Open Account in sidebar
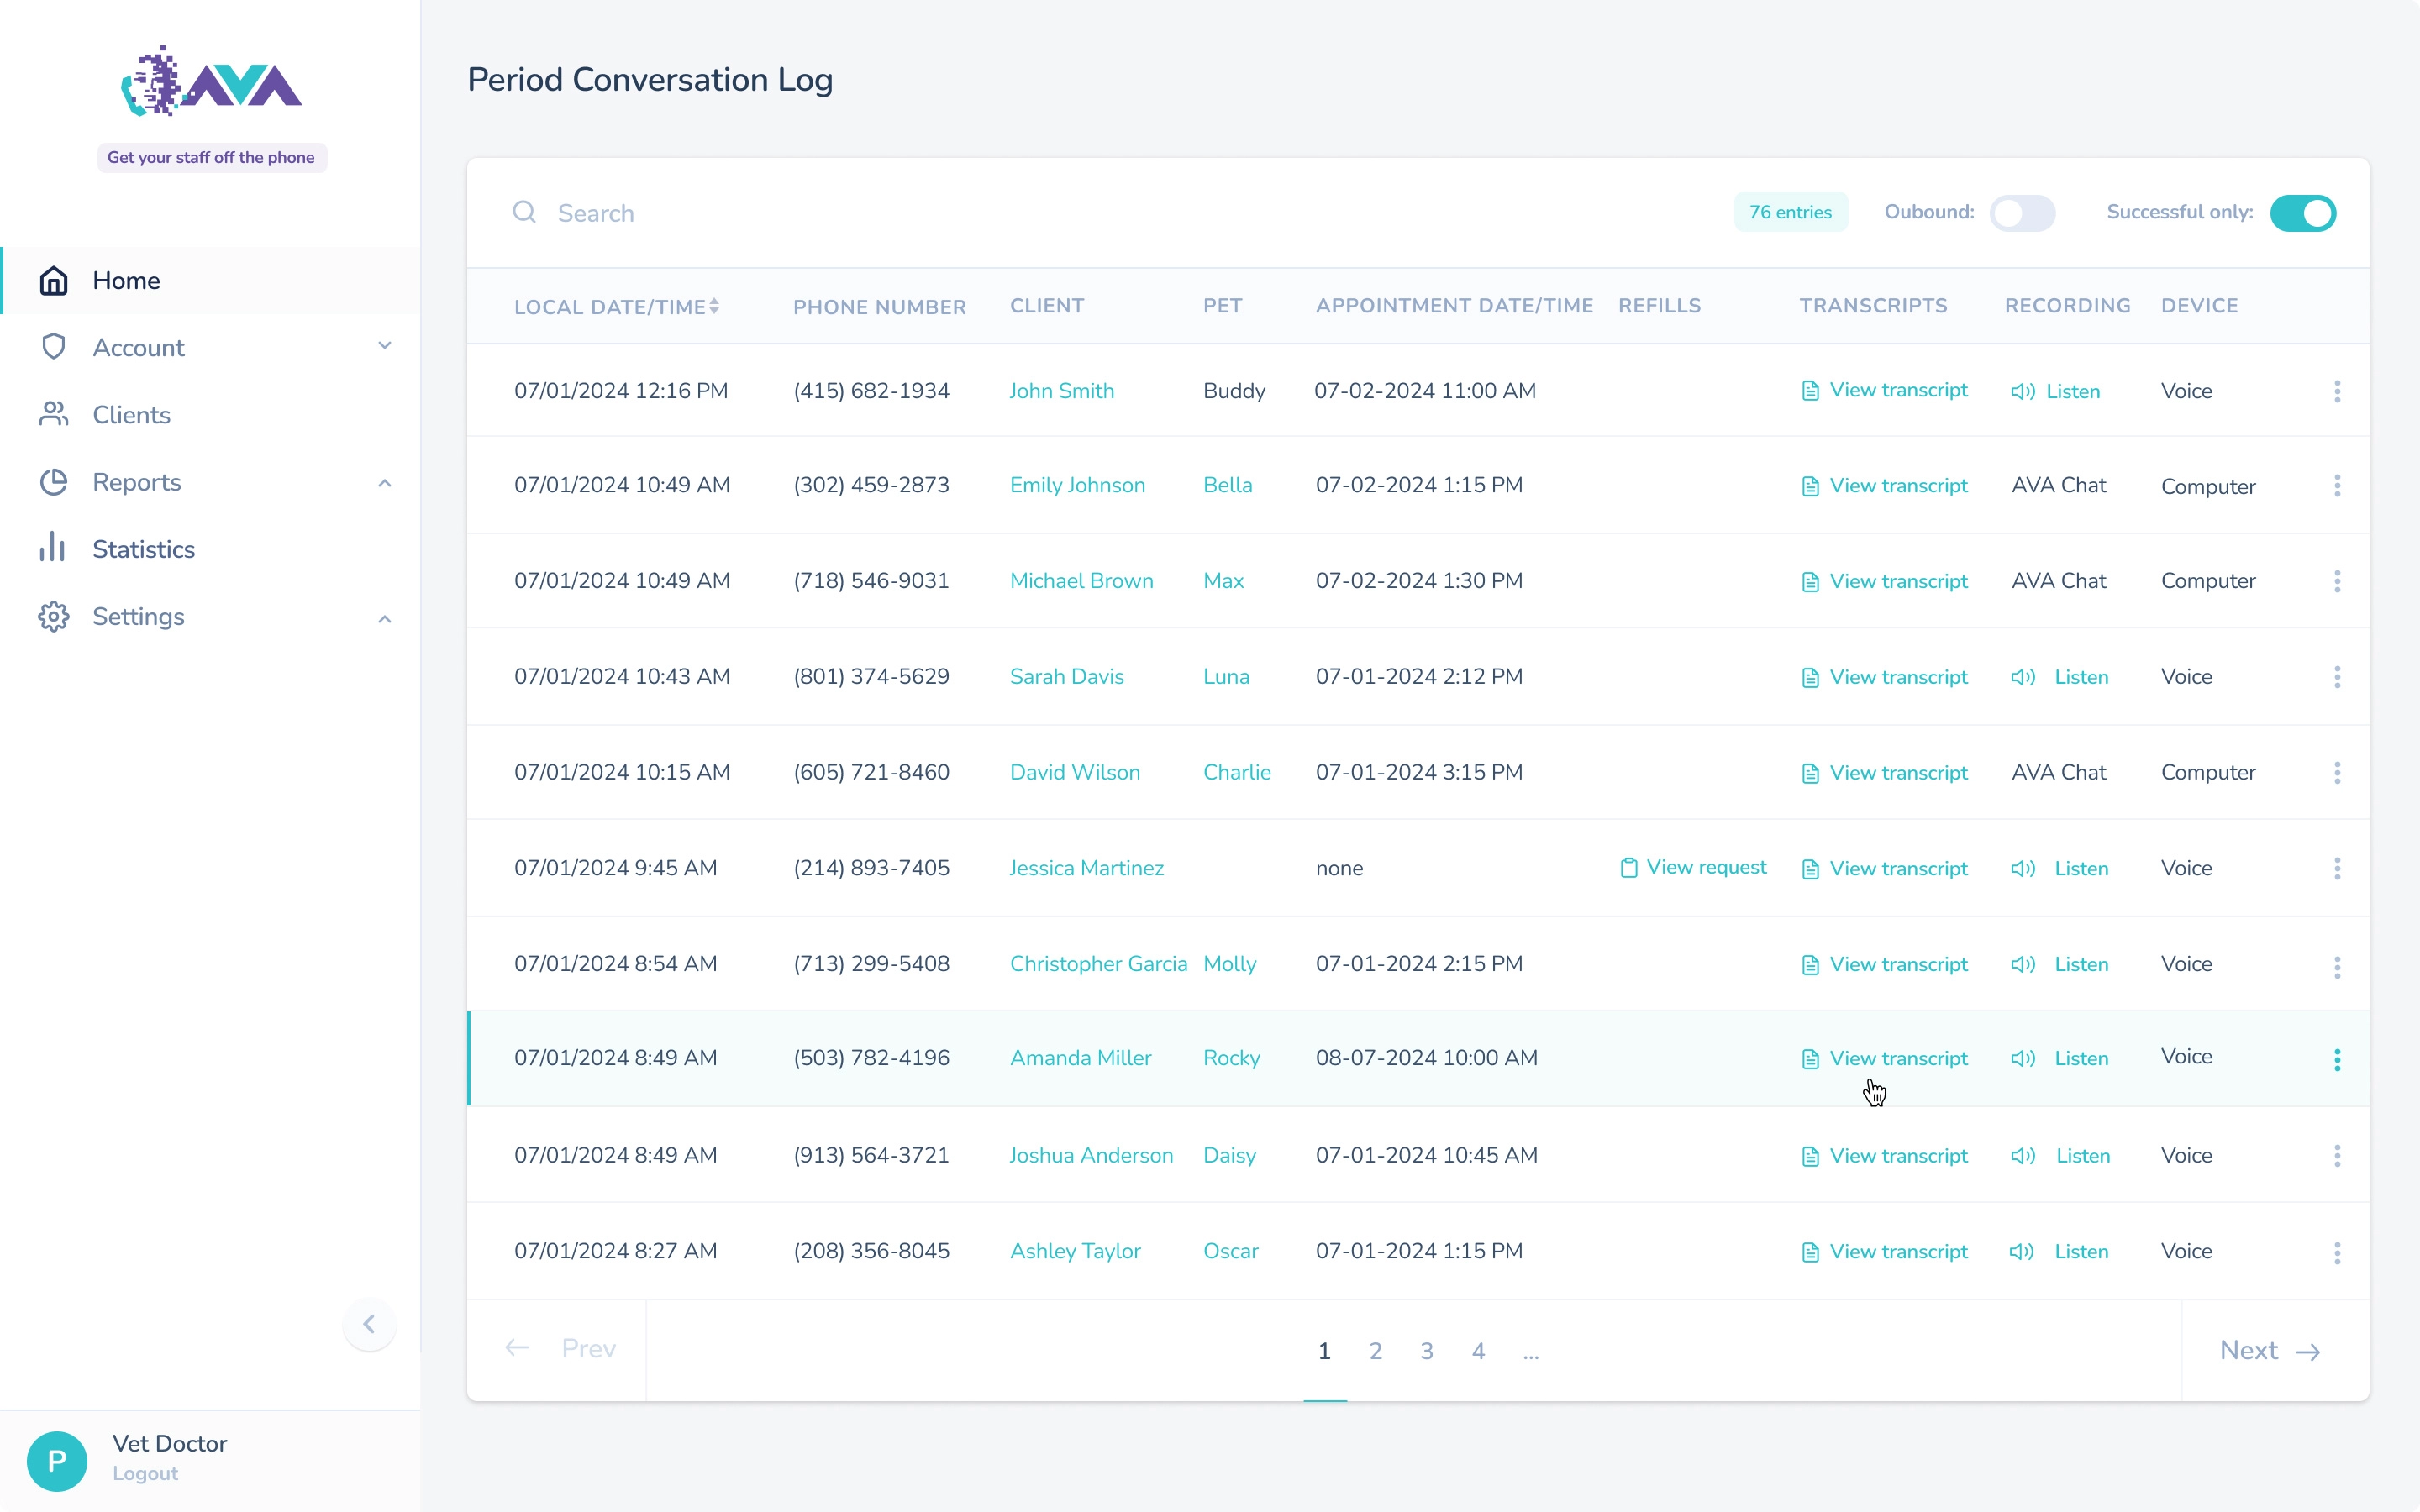Image resolution: width=2420 pixels, height=1512 pixels. click(x=211, y=347)
